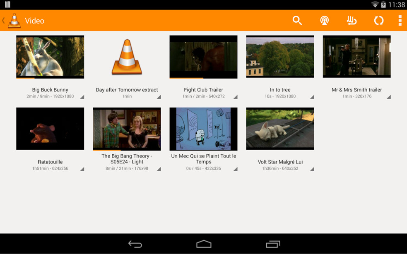
Task: Tap the 10s - 1920x1080 info
Action: coord(280,96)
